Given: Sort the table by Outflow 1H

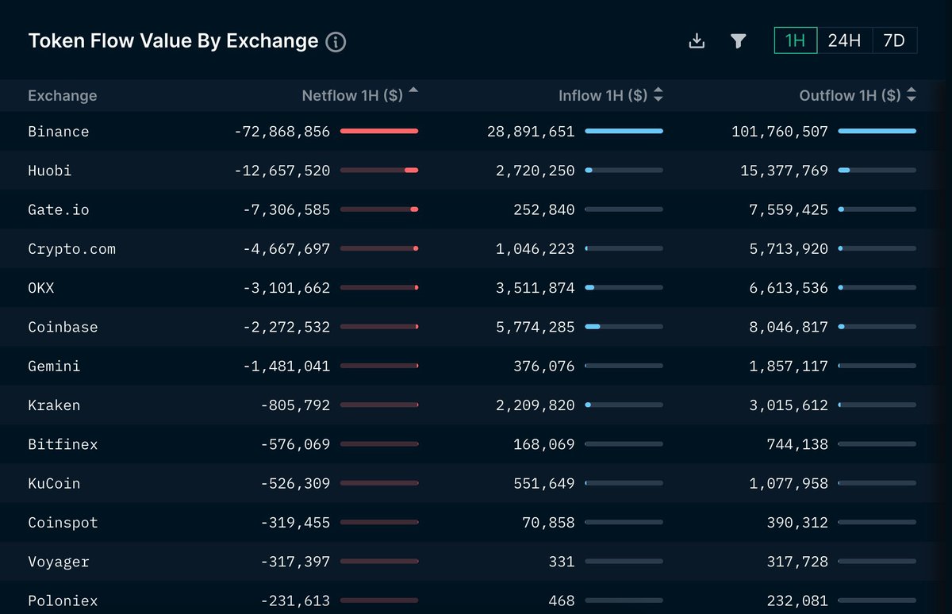Looking at the screenshot, I should click(910, 95).
